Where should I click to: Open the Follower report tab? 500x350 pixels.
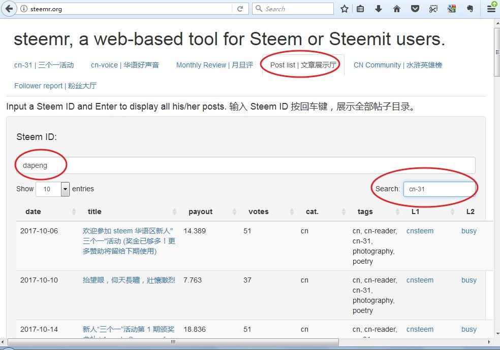pyautogui.click(x=55, y=86)
